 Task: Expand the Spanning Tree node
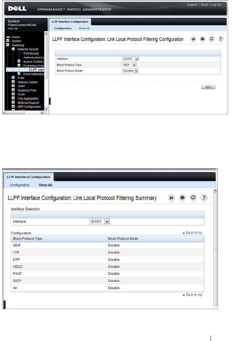pos(13,90)
